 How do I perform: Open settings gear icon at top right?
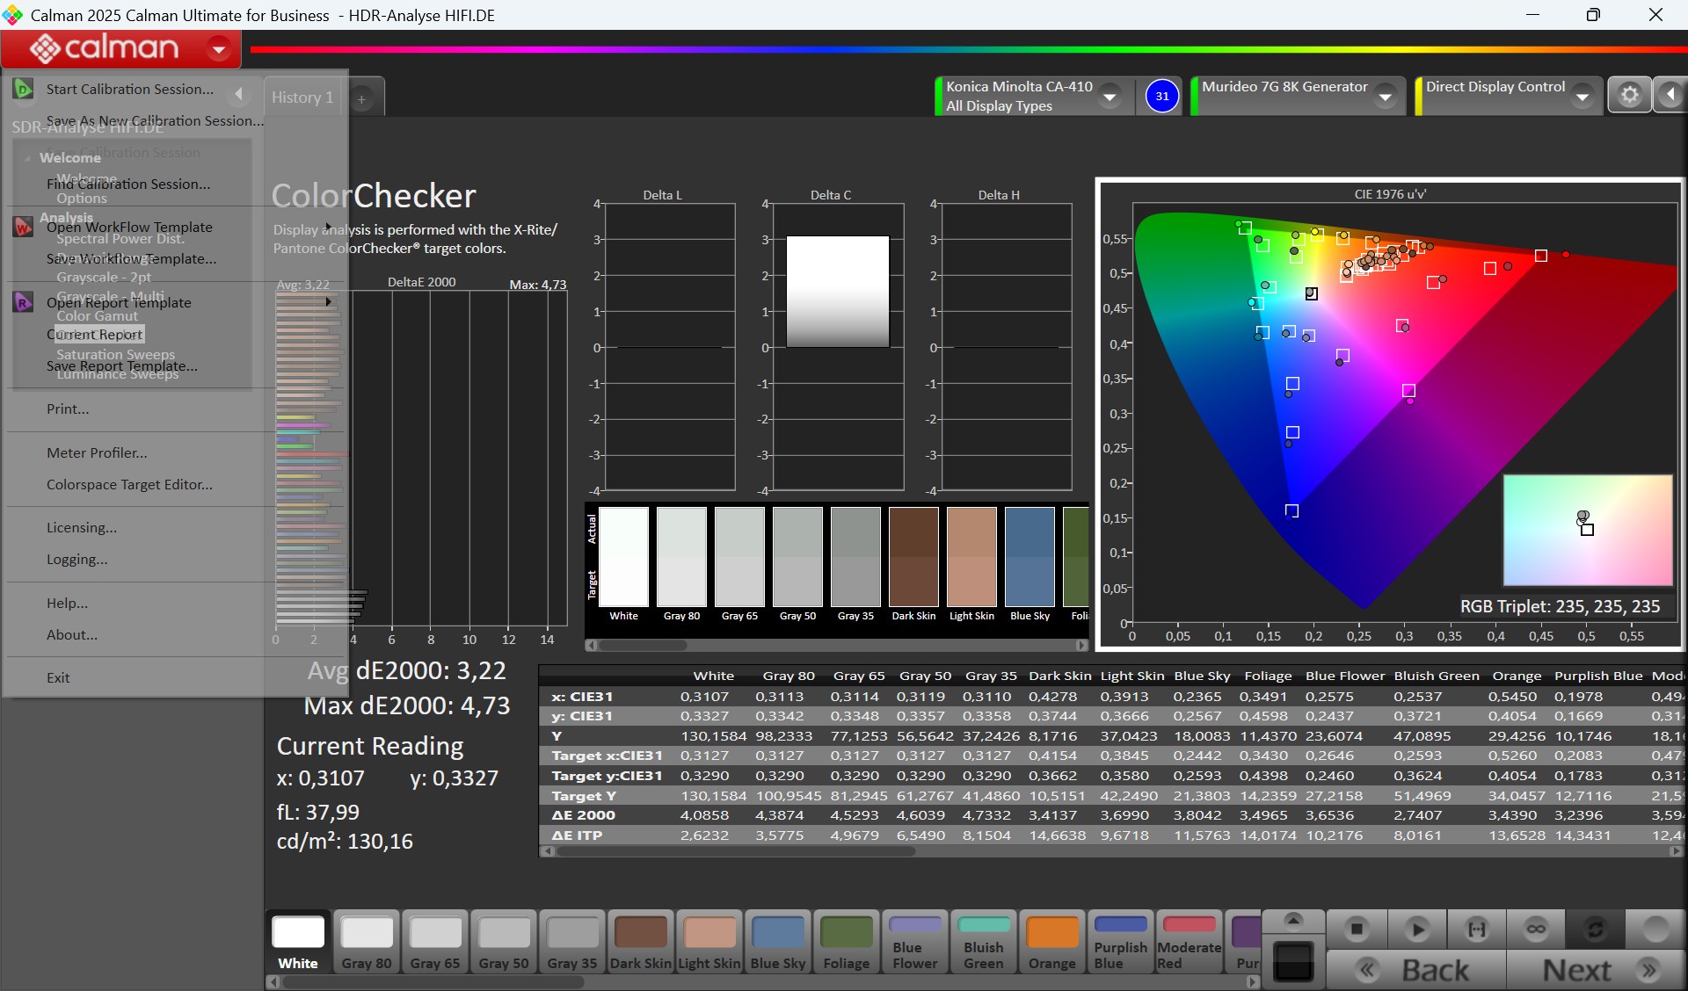tap(1629, 95)
